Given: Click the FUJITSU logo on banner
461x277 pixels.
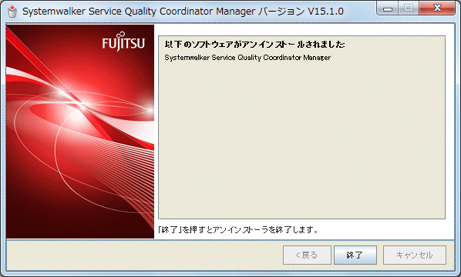Looking at the screenshot, I should tap(123, 42).
